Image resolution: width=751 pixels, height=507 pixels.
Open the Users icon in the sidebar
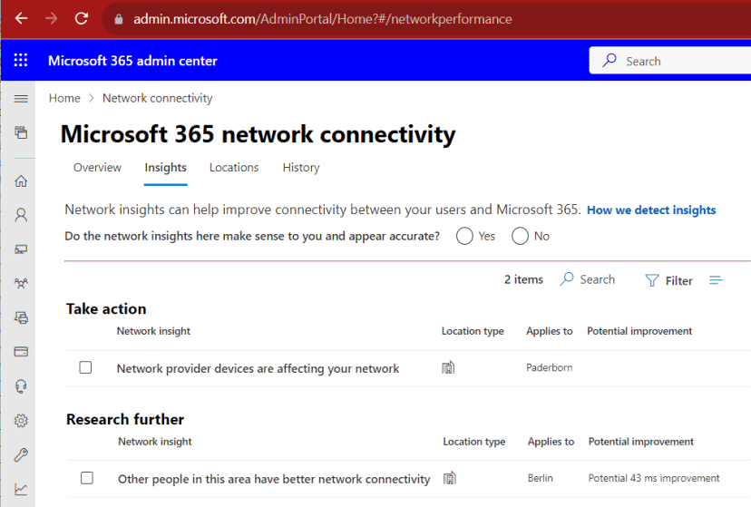[x=21, y=215]
